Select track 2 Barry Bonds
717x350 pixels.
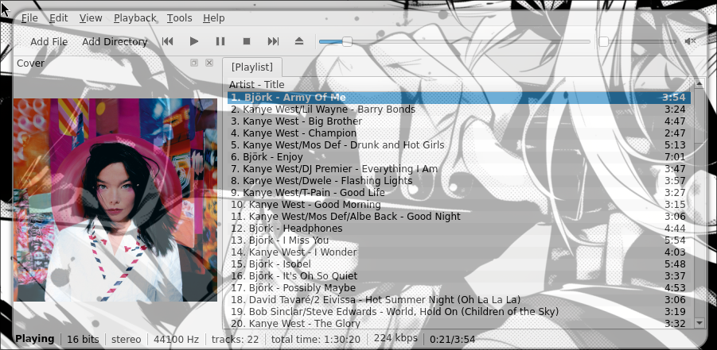[x=459, y=110]
